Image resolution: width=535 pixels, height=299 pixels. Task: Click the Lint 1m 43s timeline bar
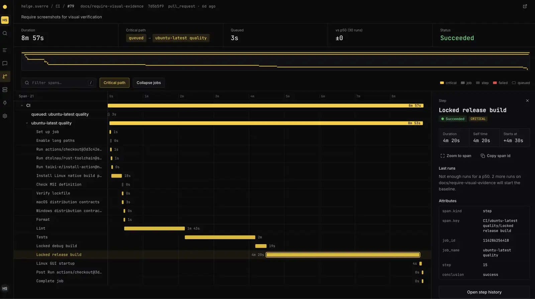[154, 228]
